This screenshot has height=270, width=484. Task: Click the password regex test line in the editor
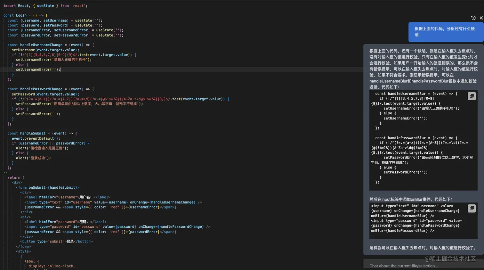click(121, 99)
